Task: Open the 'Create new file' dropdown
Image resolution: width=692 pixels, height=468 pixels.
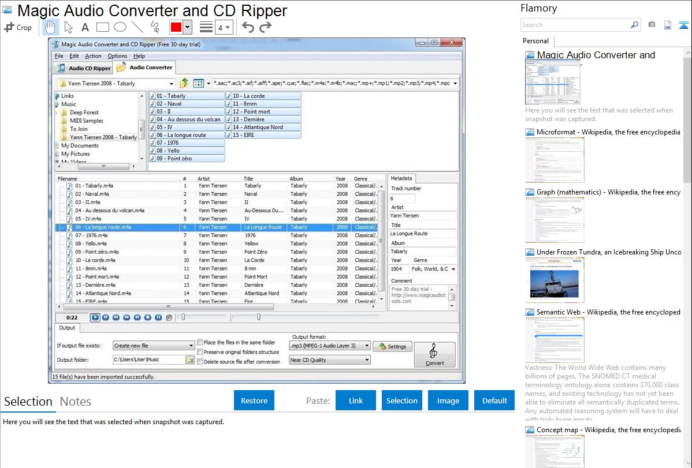Action: [154, 346]
